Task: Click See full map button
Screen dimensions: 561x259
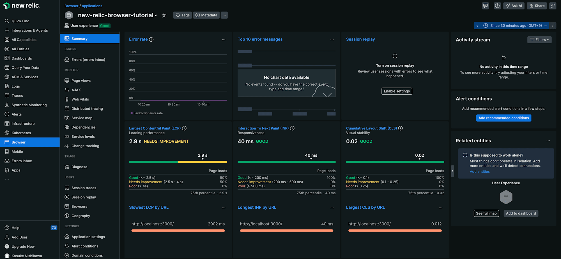Action: (x=486, y=213)
